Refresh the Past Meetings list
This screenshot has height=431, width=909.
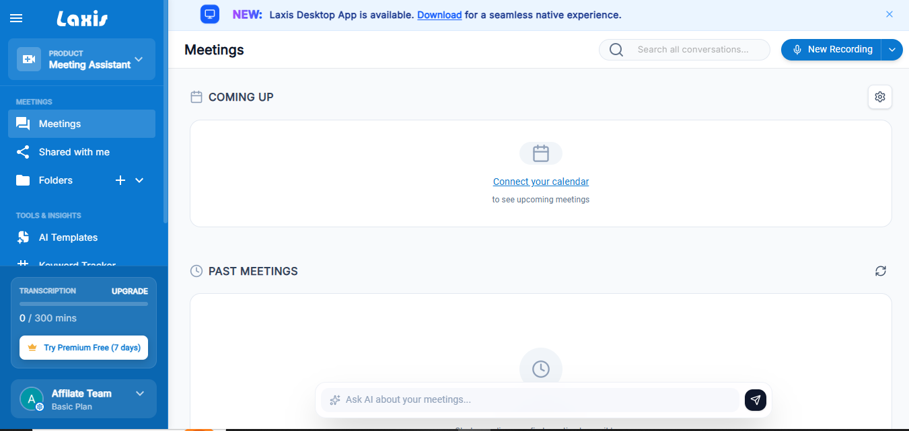tap(881, 271)
